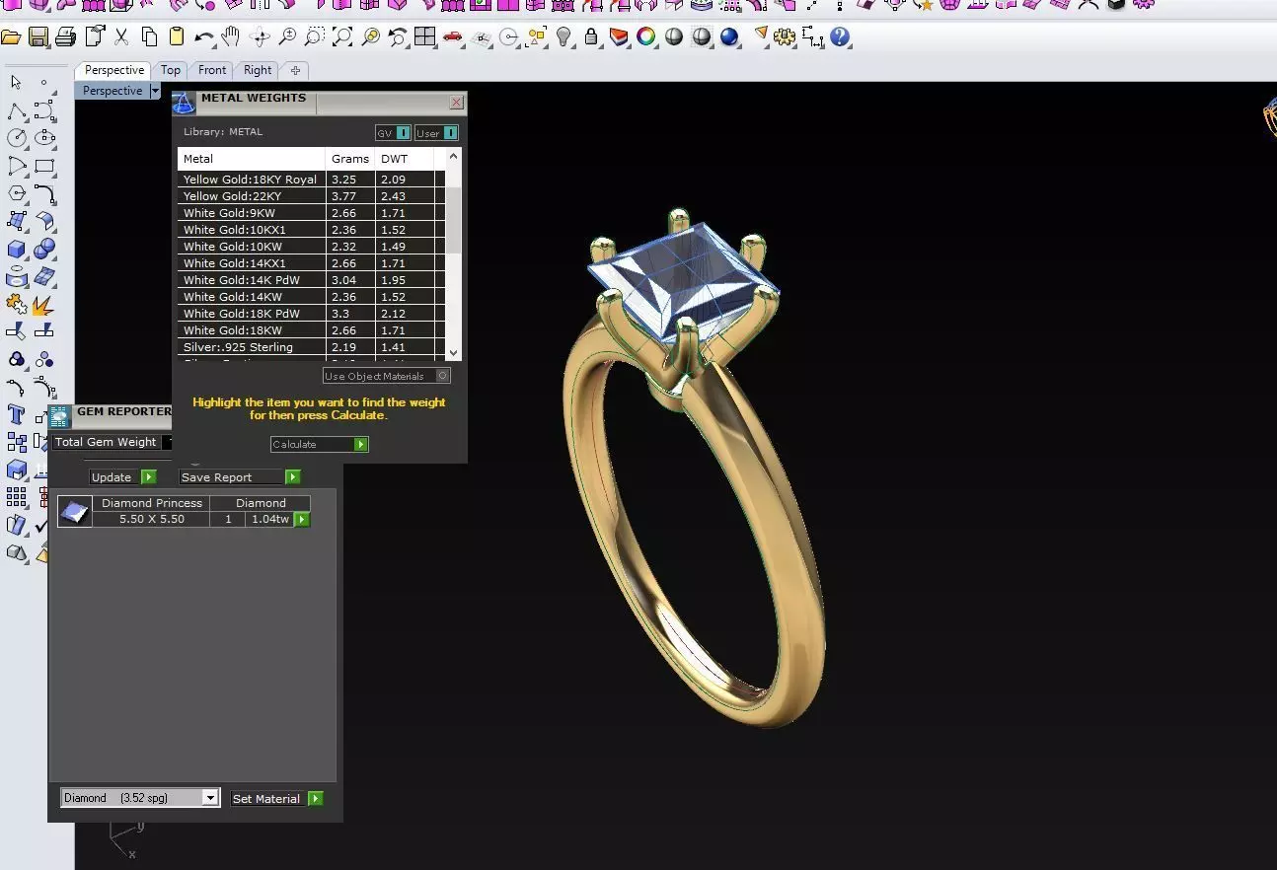1277x870 pixels.
Task: Open Help with the blue question mark
Action: (x=840, y=37)
